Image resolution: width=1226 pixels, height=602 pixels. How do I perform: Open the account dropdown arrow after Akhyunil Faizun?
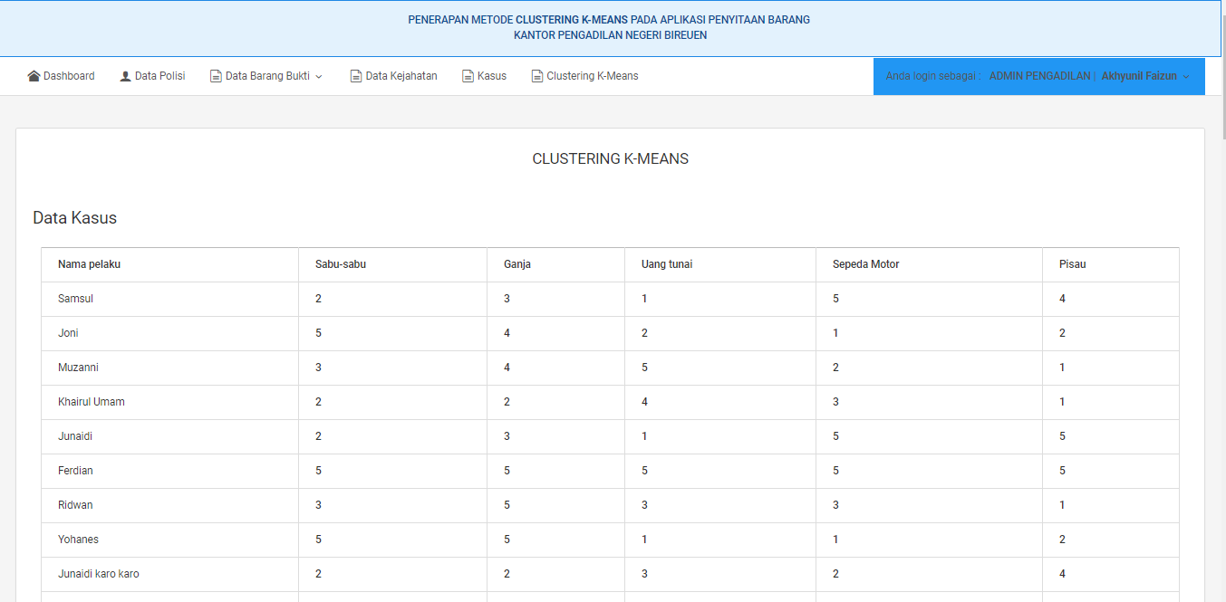[1186, 77]
